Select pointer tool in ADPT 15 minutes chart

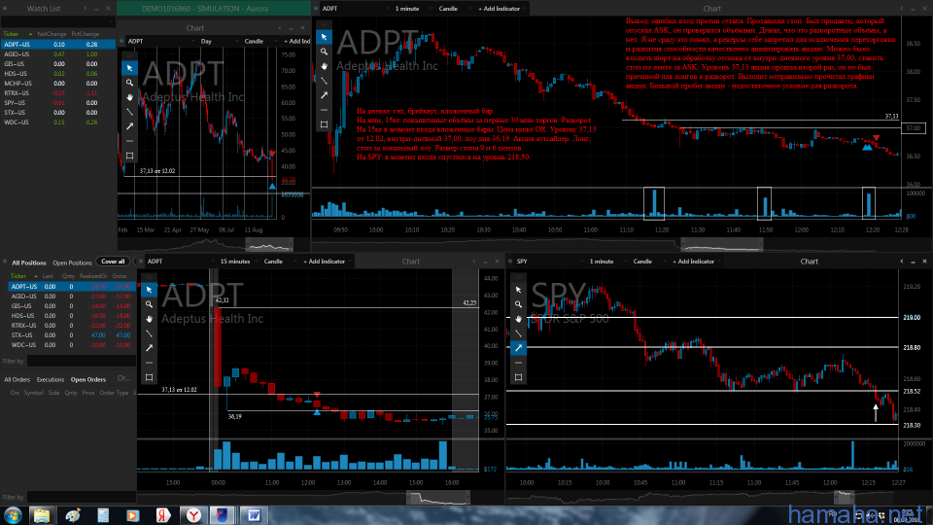[x=149, y=290]
